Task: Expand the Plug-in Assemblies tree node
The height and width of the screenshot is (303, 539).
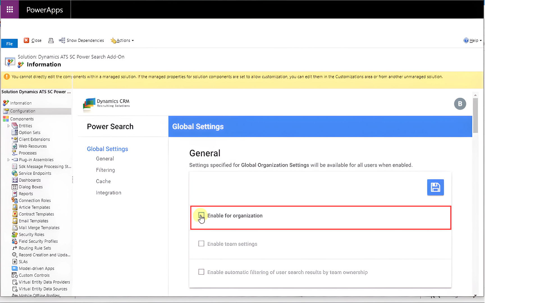Action: [x=8, y=160]
